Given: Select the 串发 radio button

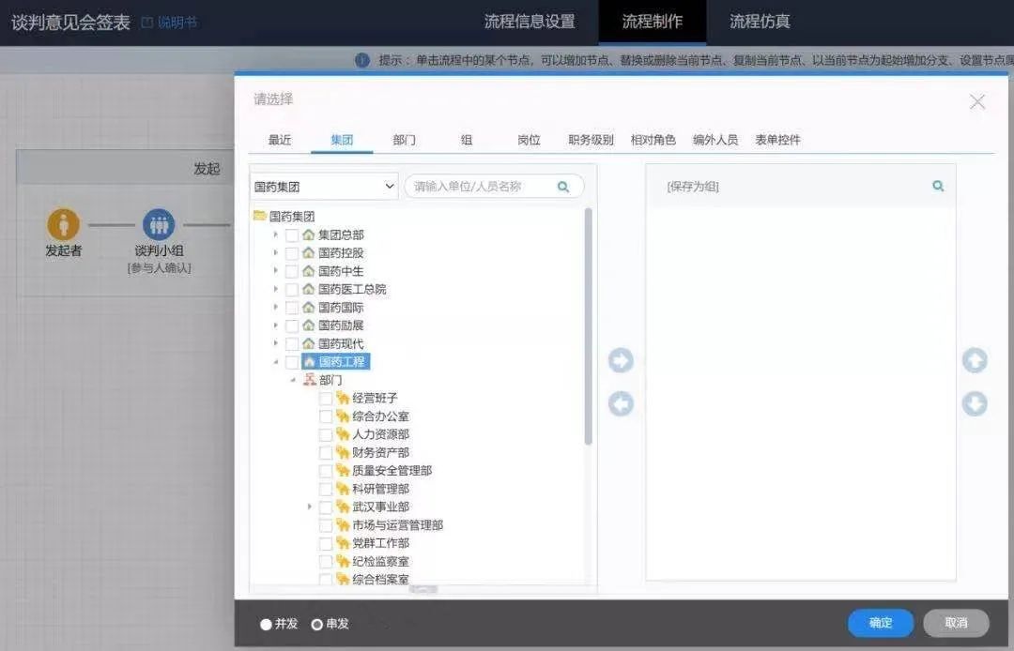Looking at the screenshot, I should [316, 622].
